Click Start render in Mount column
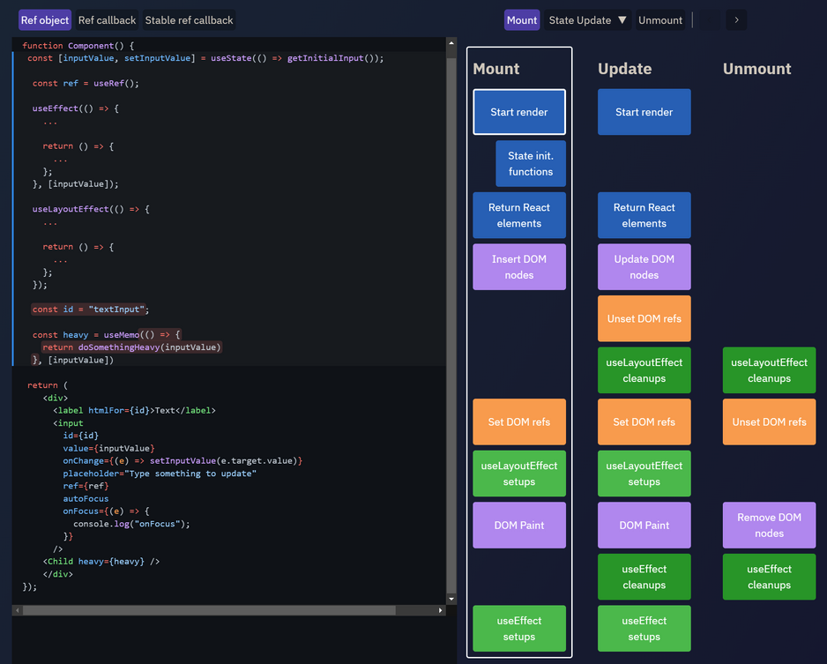 pyautogui.click(x=519, y=112)
